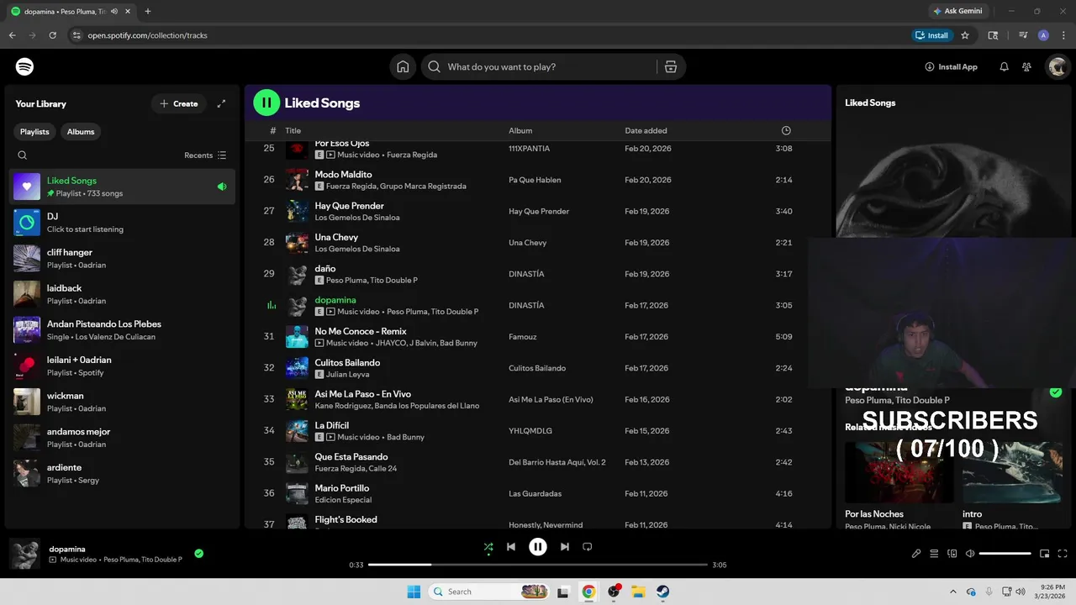Open DJ in the library
The height and width of the screenshot is (605, 1076).
(123, 223)
